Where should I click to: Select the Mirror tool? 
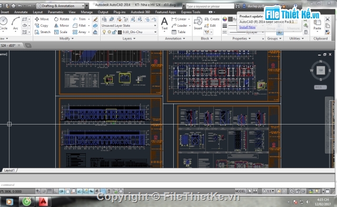[62, 26]
